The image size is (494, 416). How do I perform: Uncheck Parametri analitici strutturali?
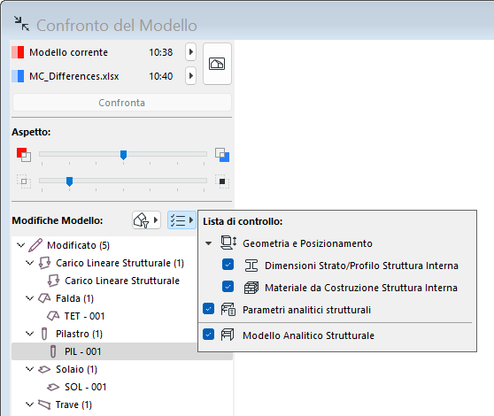[x=209, y=309]
